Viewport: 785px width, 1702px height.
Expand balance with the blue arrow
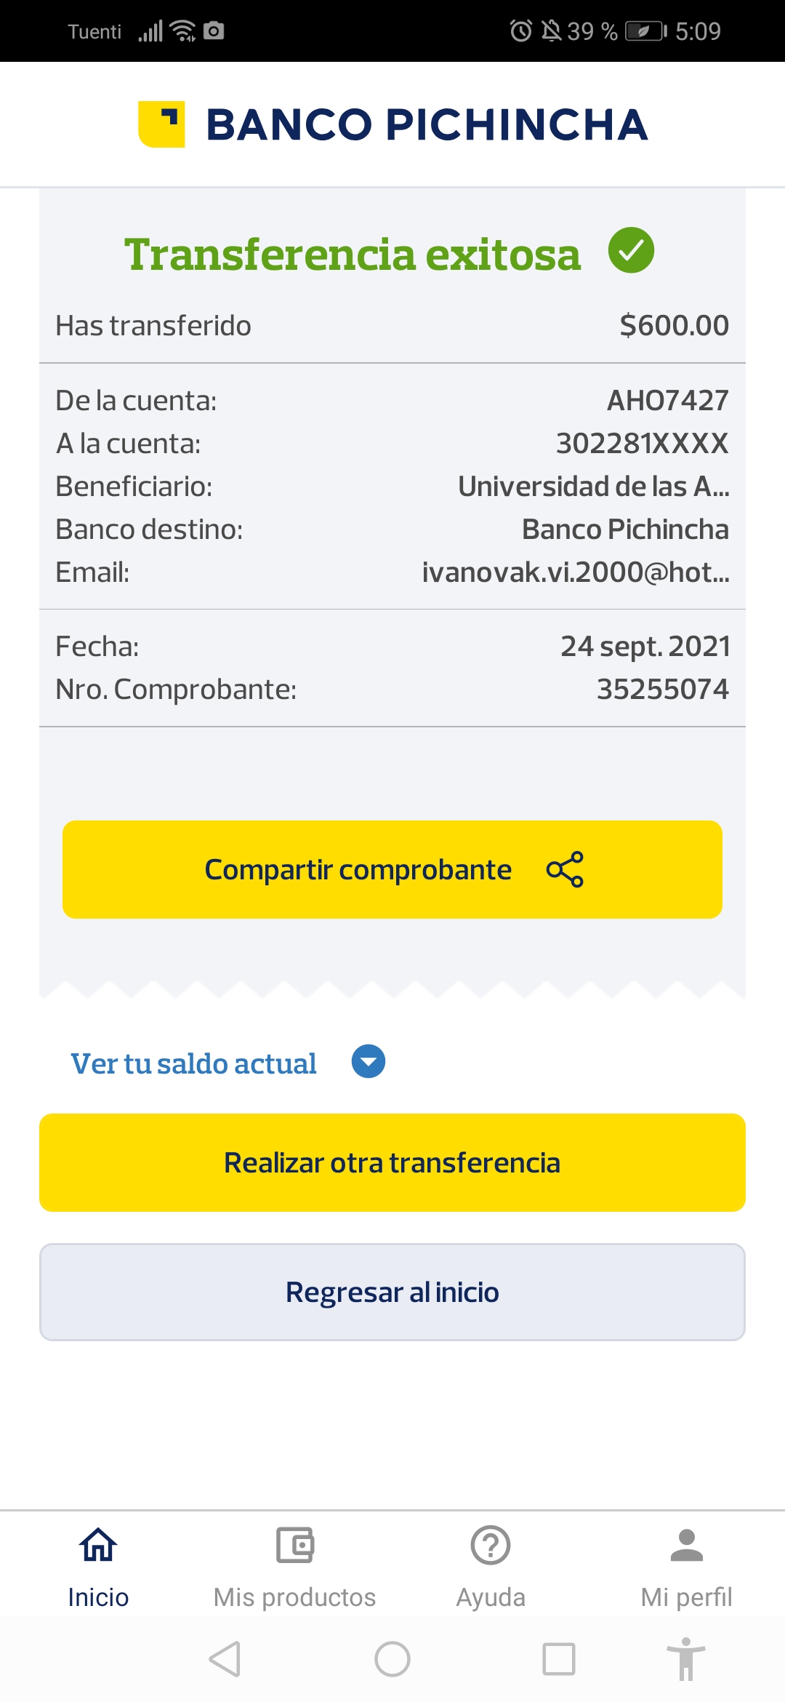[369, 1062]
